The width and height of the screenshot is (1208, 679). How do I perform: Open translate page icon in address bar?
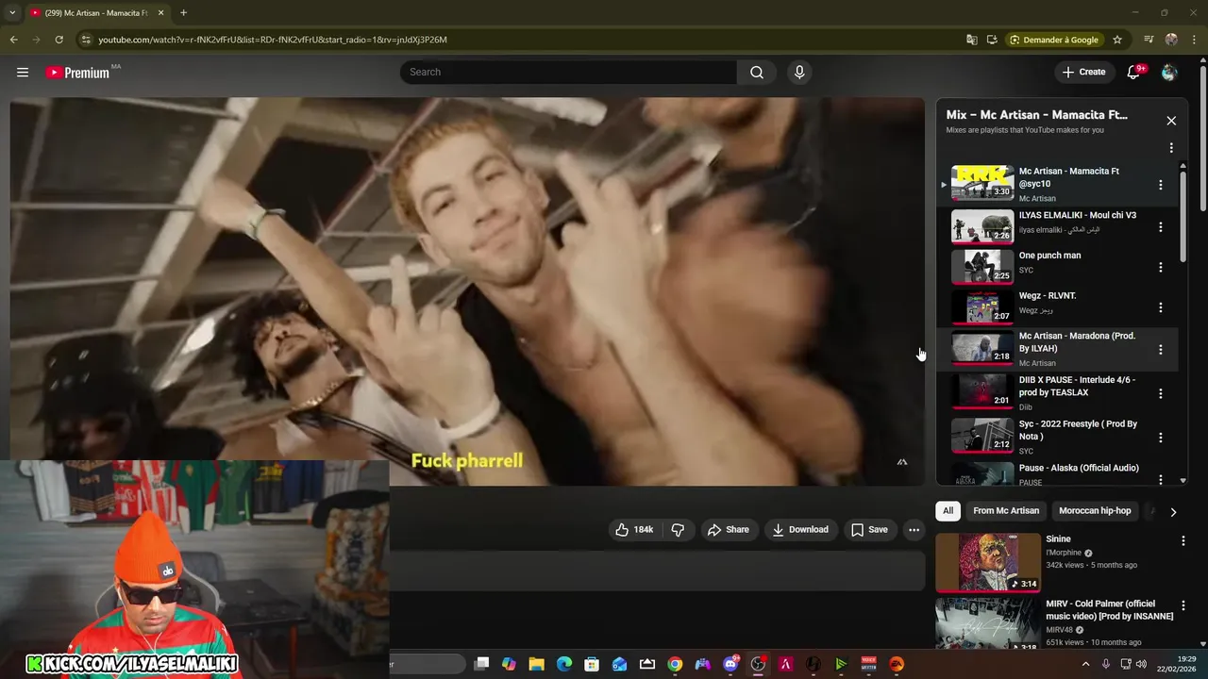[x=971, y=40]
